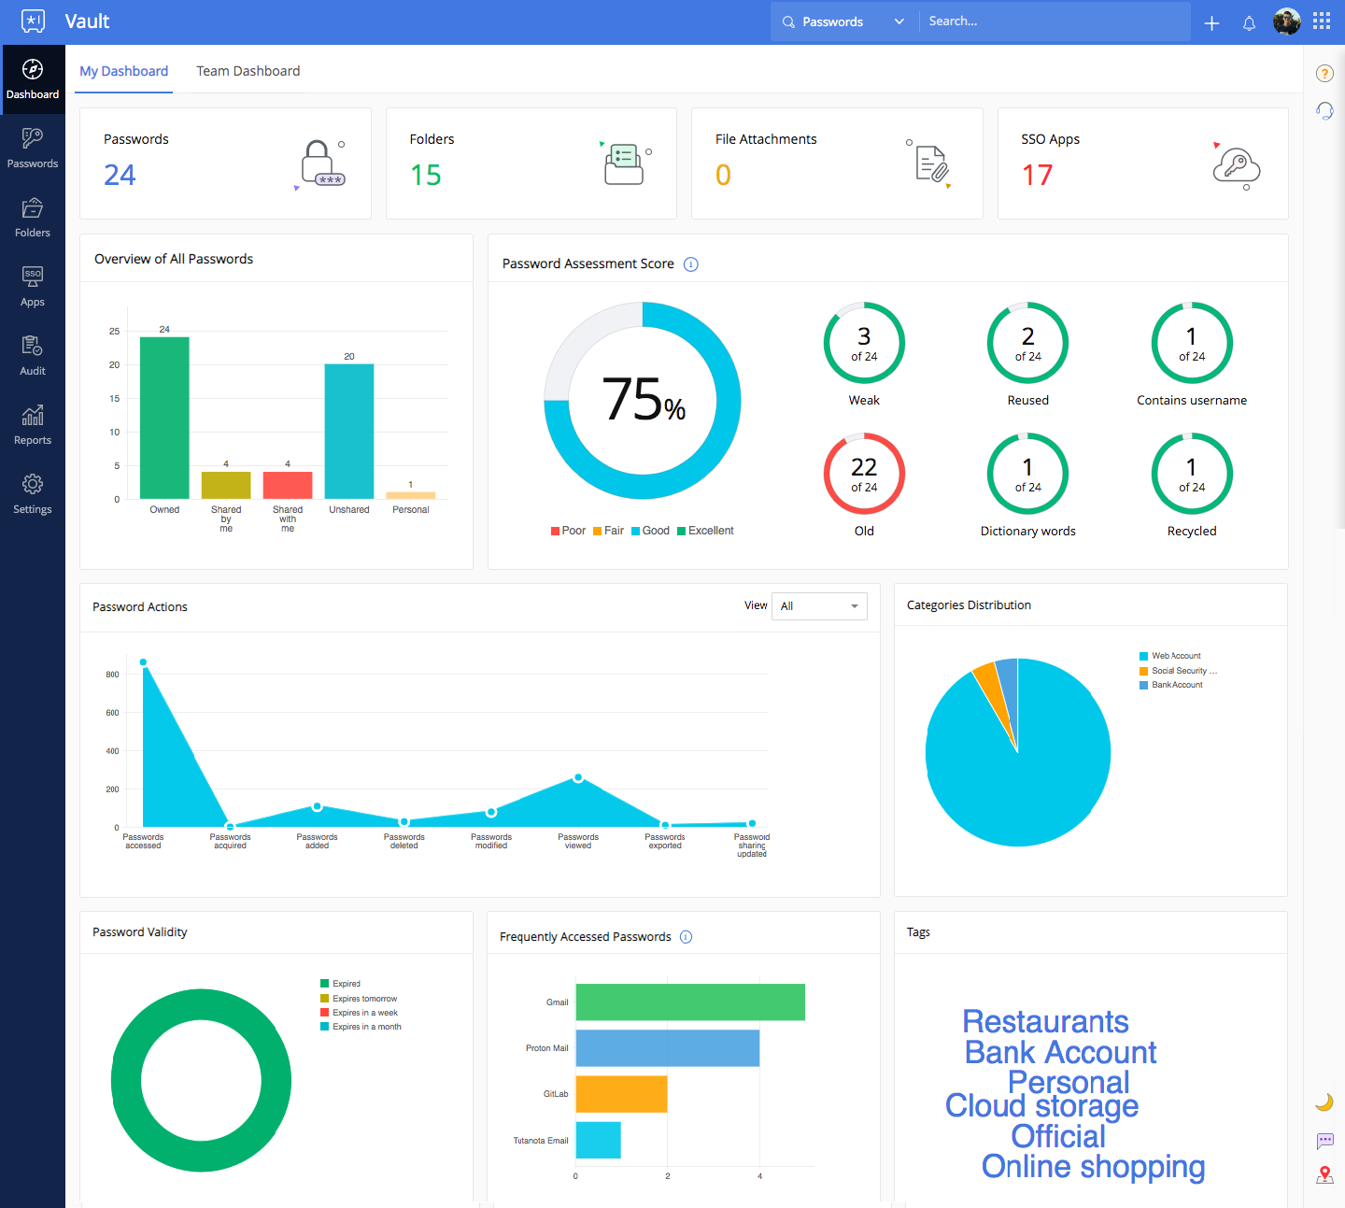Open SSO Apps in the sidebar
Viewport: 1345px width, 1208px height.
click(33, 287)
